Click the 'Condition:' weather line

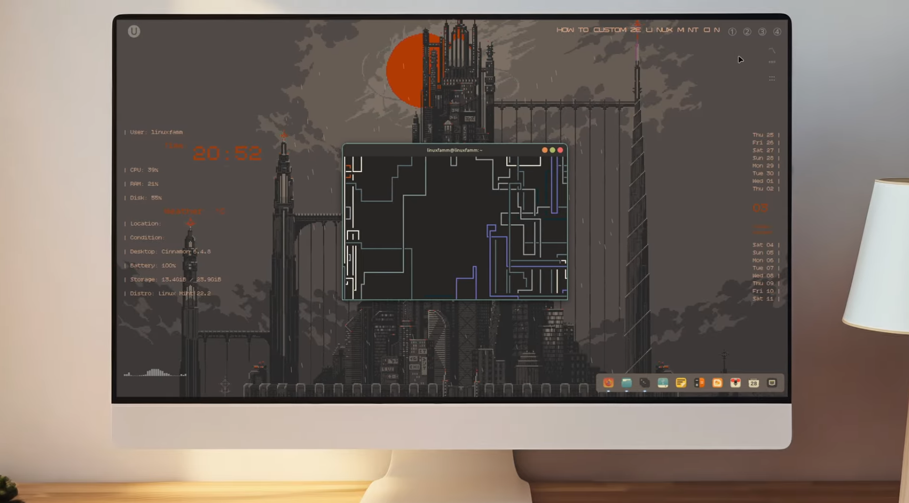[144, 237]
